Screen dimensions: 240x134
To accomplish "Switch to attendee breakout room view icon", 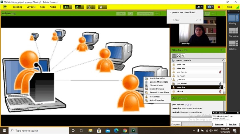I will point(178,56).
